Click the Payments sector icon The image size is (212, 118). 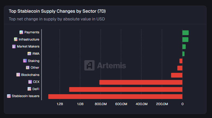pyautogui.click(x=21, y=32)
